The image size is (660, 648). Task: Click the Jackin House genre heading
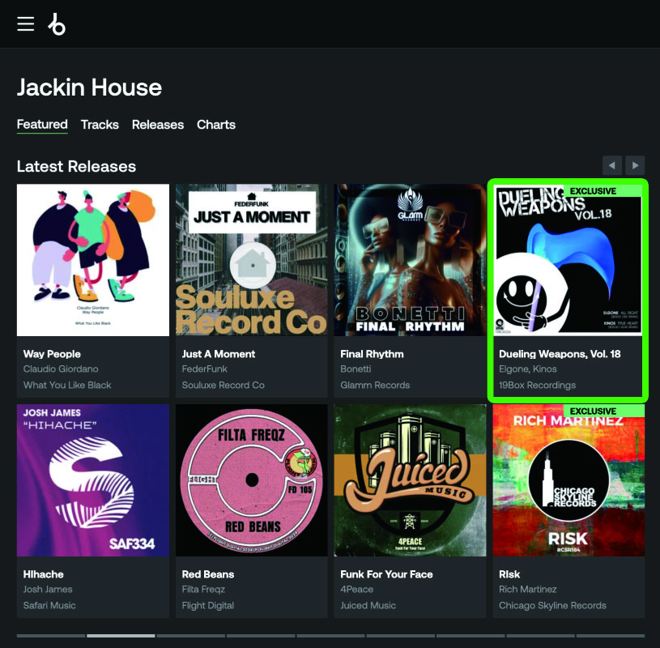coord(89,87)
